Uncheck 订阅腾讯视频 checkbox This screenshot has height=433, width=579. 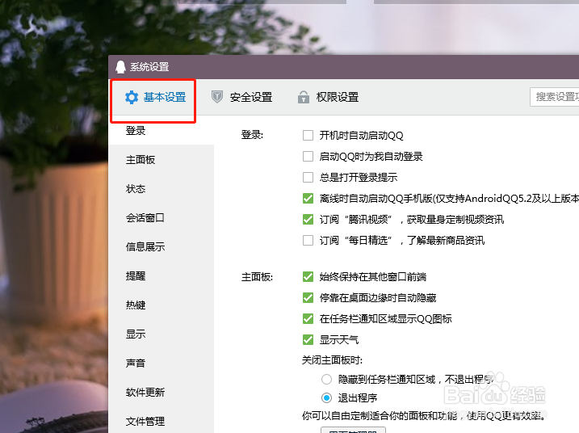click(x=308, y=220)
